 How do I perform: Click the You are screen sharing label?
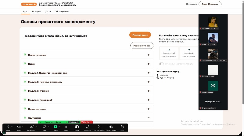click(x=53, y=122)
